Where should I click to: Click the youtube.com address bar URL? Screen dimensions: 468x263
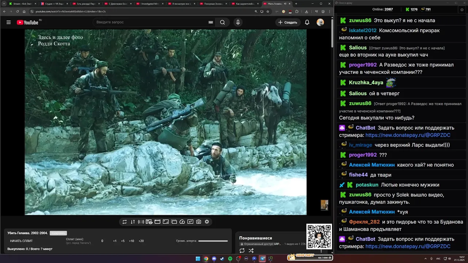click(x=70, y=11)
